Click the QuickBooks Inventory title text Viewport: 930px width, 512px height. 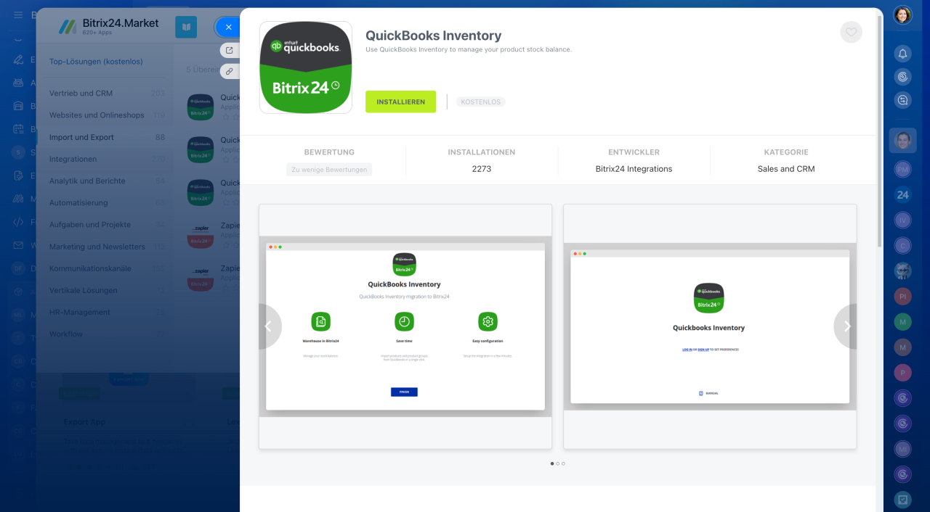pyautogui.click(x=433, y=36)
